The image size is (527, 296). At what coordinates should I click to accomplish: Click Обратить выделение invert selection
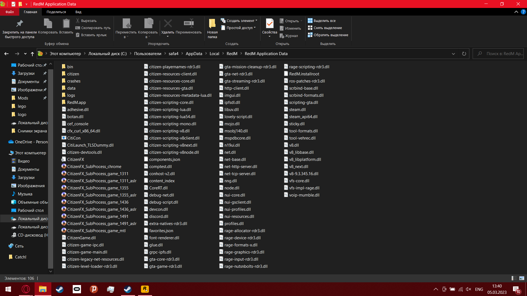328,35
